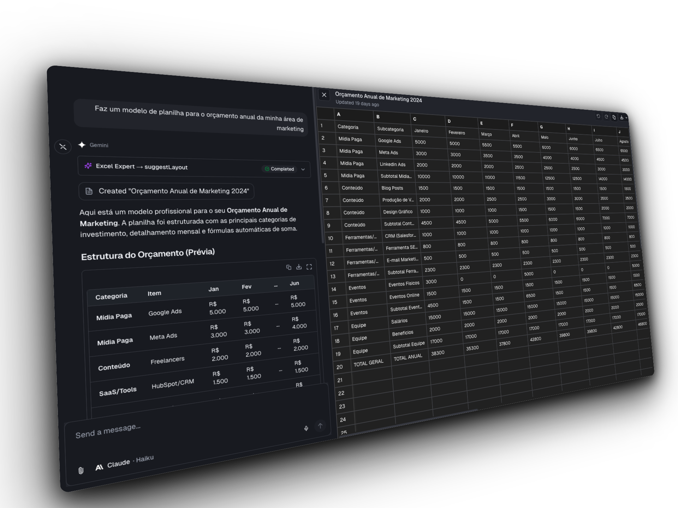Click undo icon in spreadsheet toolbar
The image size is (678, 508).
pos(598,116)
